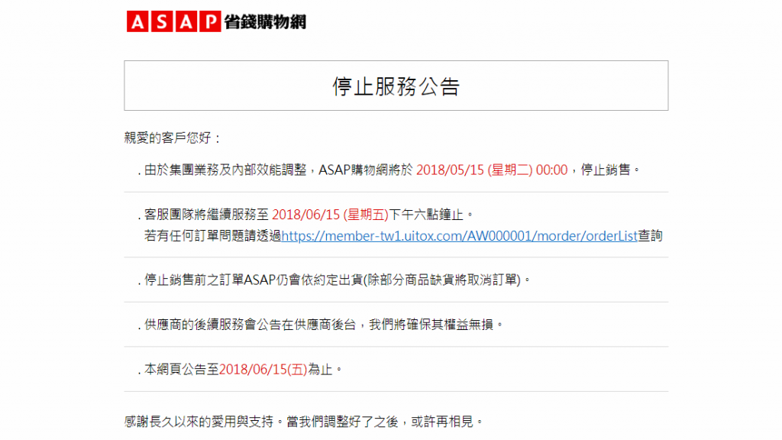Click the red date 2018/05/15 (星期二) 00:00

pyautogui.click(x=492, y=170)
